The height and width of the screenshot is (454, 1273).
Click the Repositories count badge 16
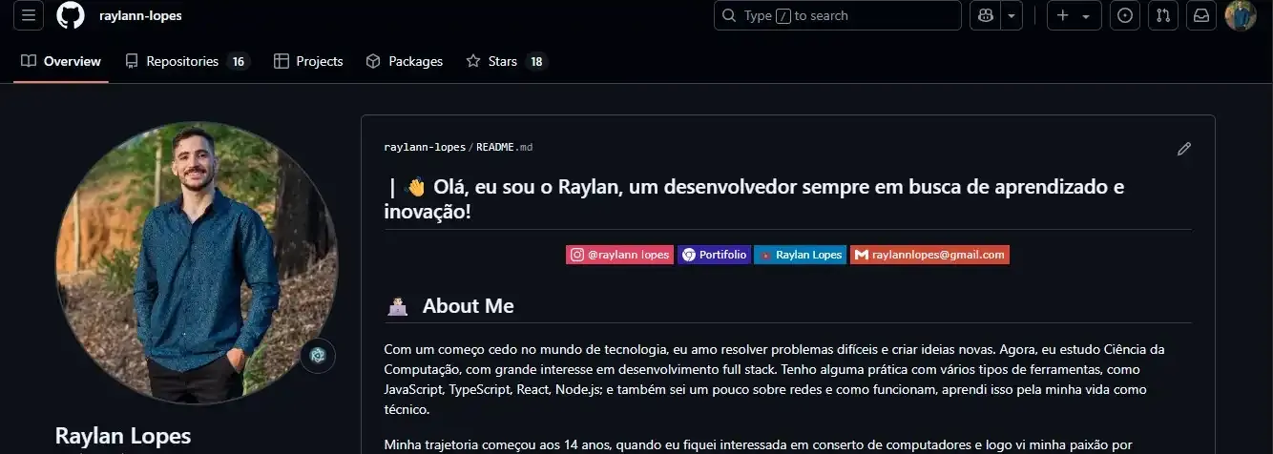(x=239, y=61)
